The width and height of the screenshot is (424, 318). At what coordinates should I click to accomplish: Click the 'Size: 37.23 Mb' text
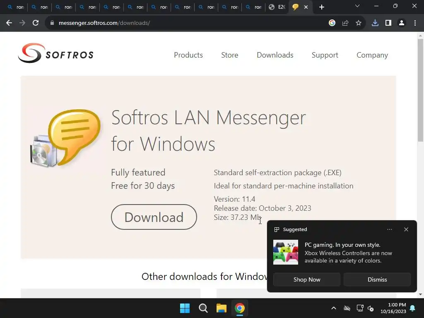(237, 217)
